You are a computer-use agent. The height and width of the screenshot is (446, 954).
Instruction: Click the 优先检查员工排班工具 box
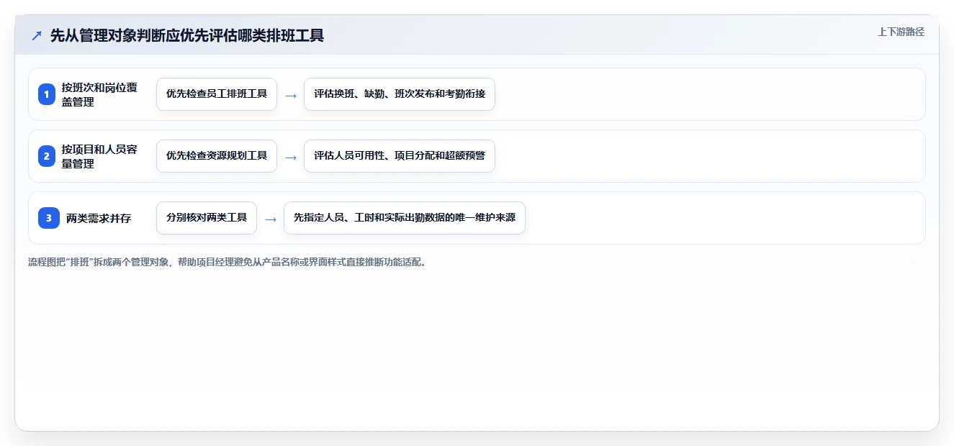[x=217, y=94]
